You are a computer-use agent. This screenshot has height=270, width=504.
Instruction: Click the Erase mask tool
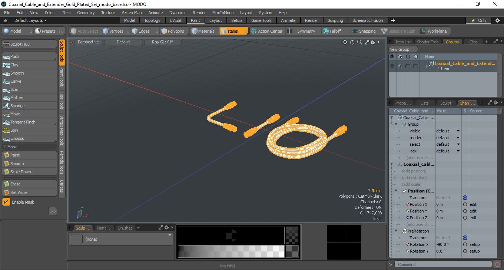tap(30, 184)
